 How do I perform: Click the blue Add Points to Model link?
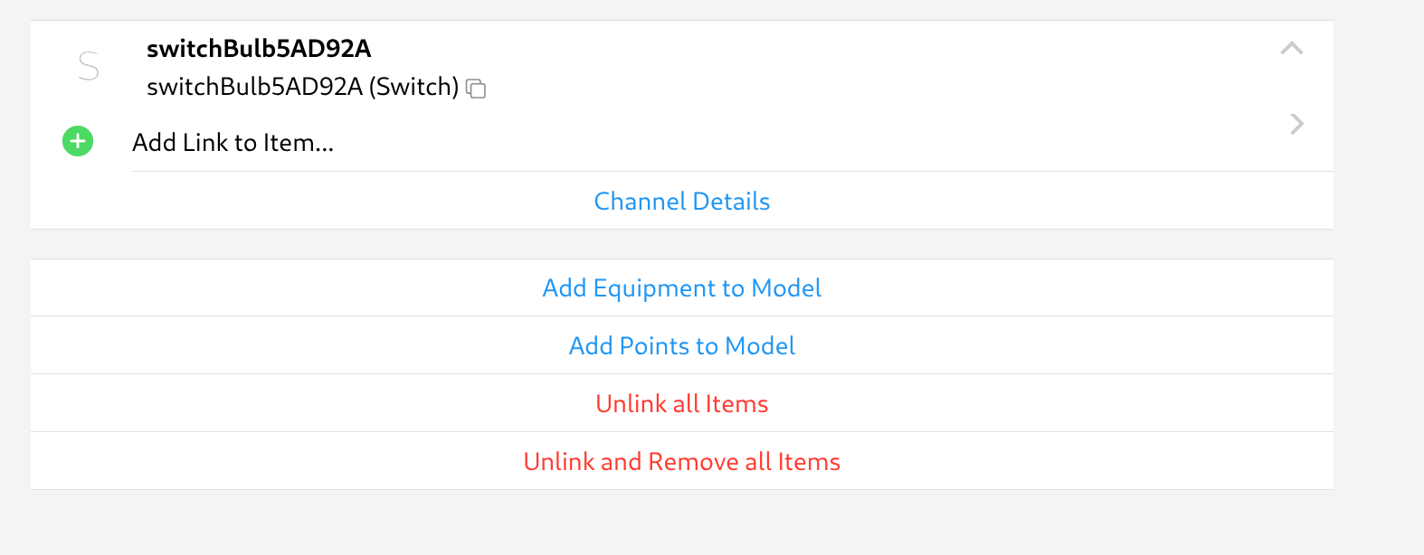(x=681, y=346)
